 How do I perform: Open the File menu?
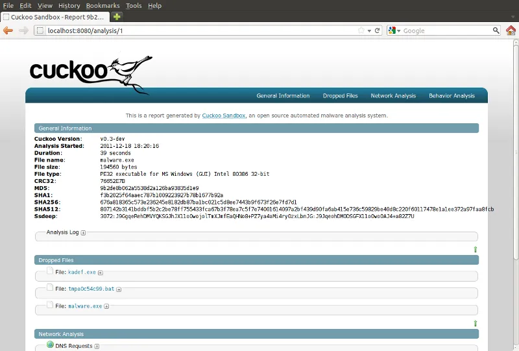coord(8,6)
